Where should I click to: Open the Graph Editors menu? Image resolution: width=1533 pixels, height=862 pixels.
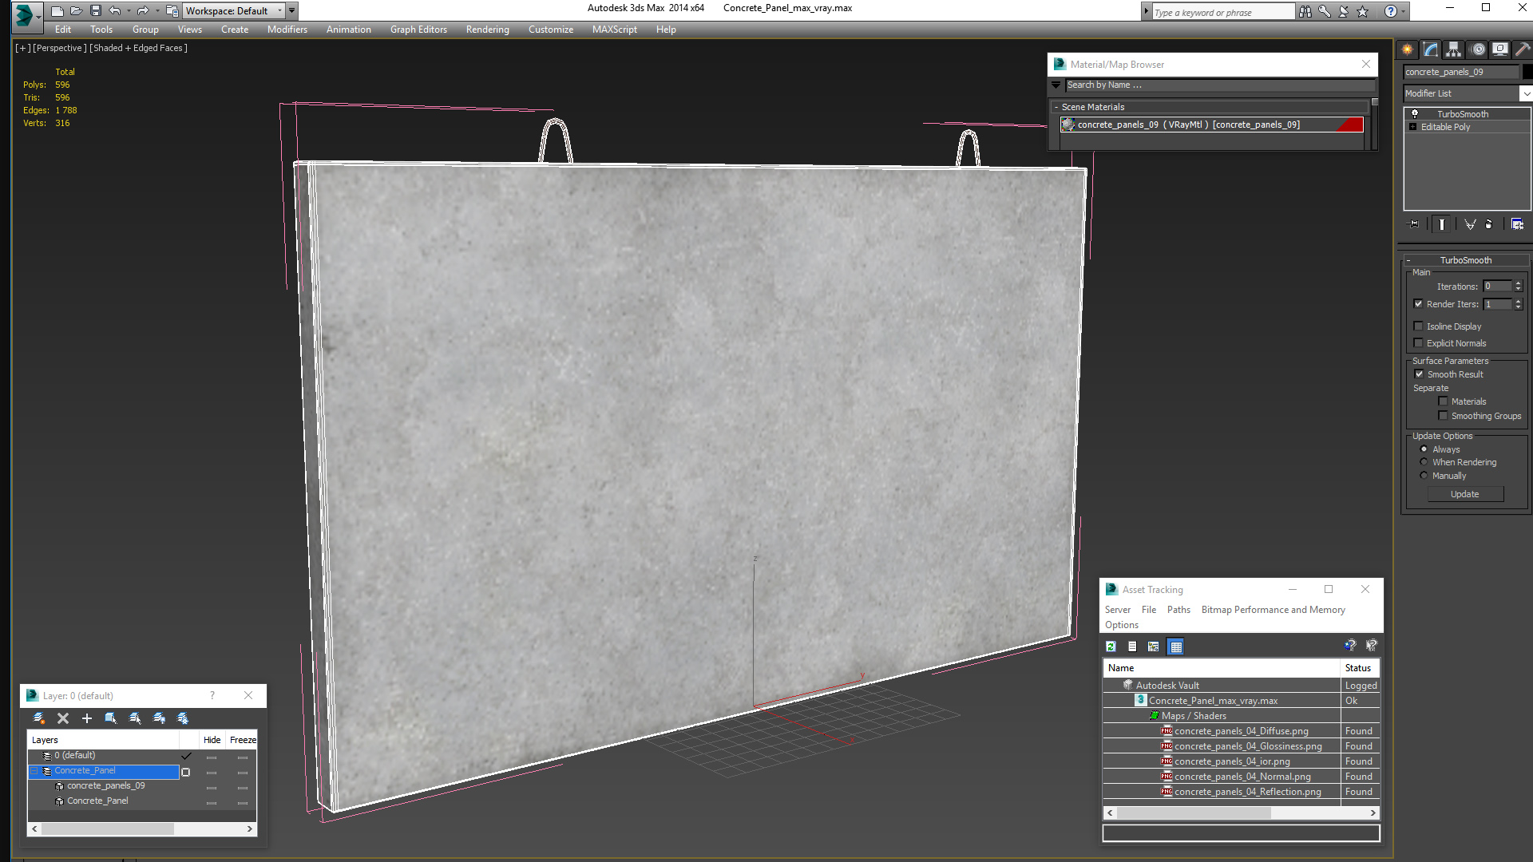click(418, 30)
